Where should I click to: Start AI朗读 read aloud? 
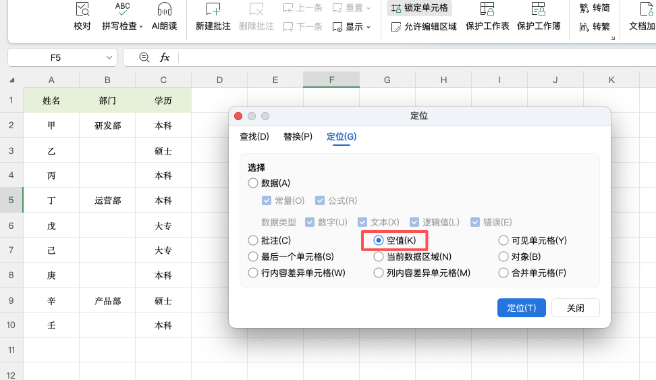pyautogui.click(x=165, y=16)
